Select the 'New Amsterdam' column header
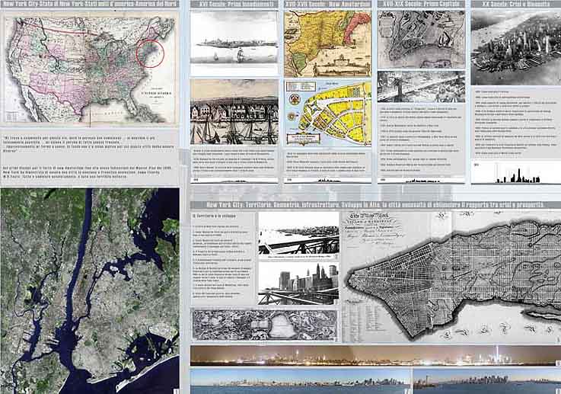This screenshot has width=561, height=394. tap(327, 4)
